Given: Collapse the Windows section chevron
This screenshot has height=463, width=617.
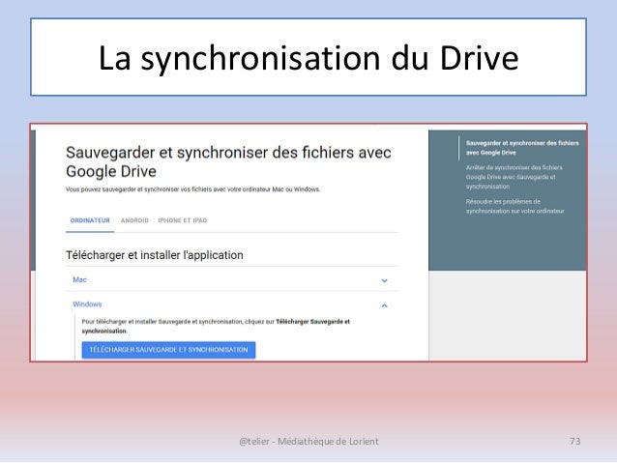Looking at the screenshot, I should tap(385, 305).
